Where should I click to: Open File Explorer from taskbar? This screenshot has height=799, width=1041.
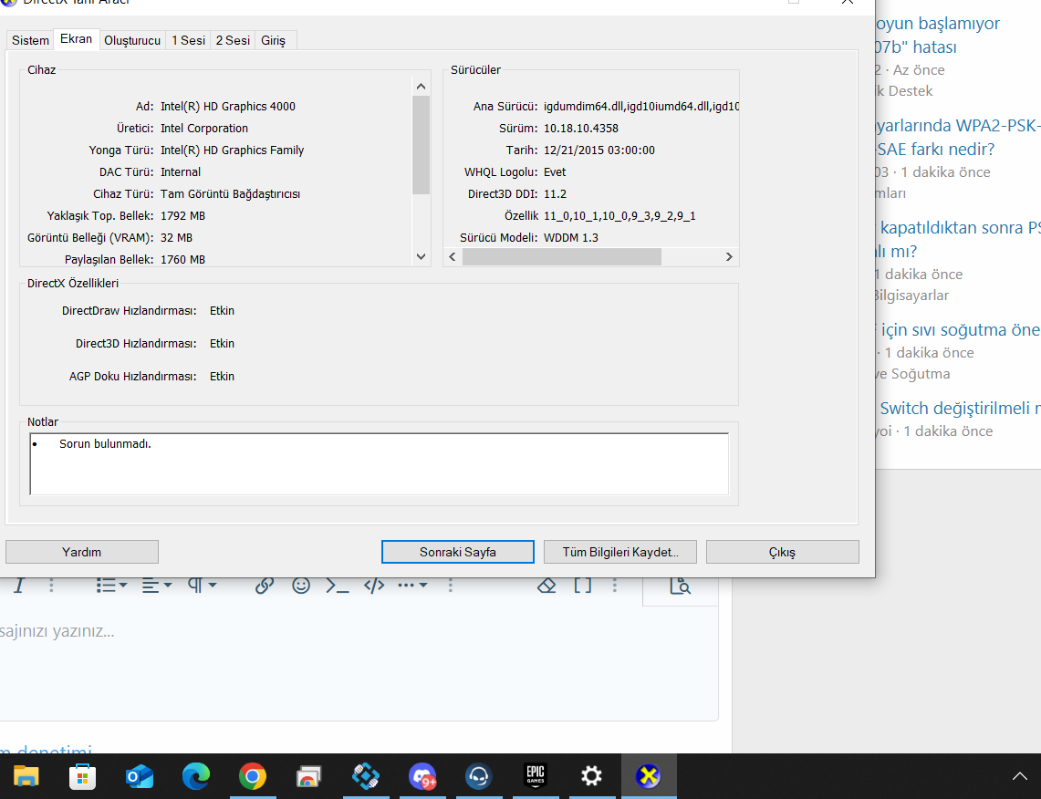(26, 776)
